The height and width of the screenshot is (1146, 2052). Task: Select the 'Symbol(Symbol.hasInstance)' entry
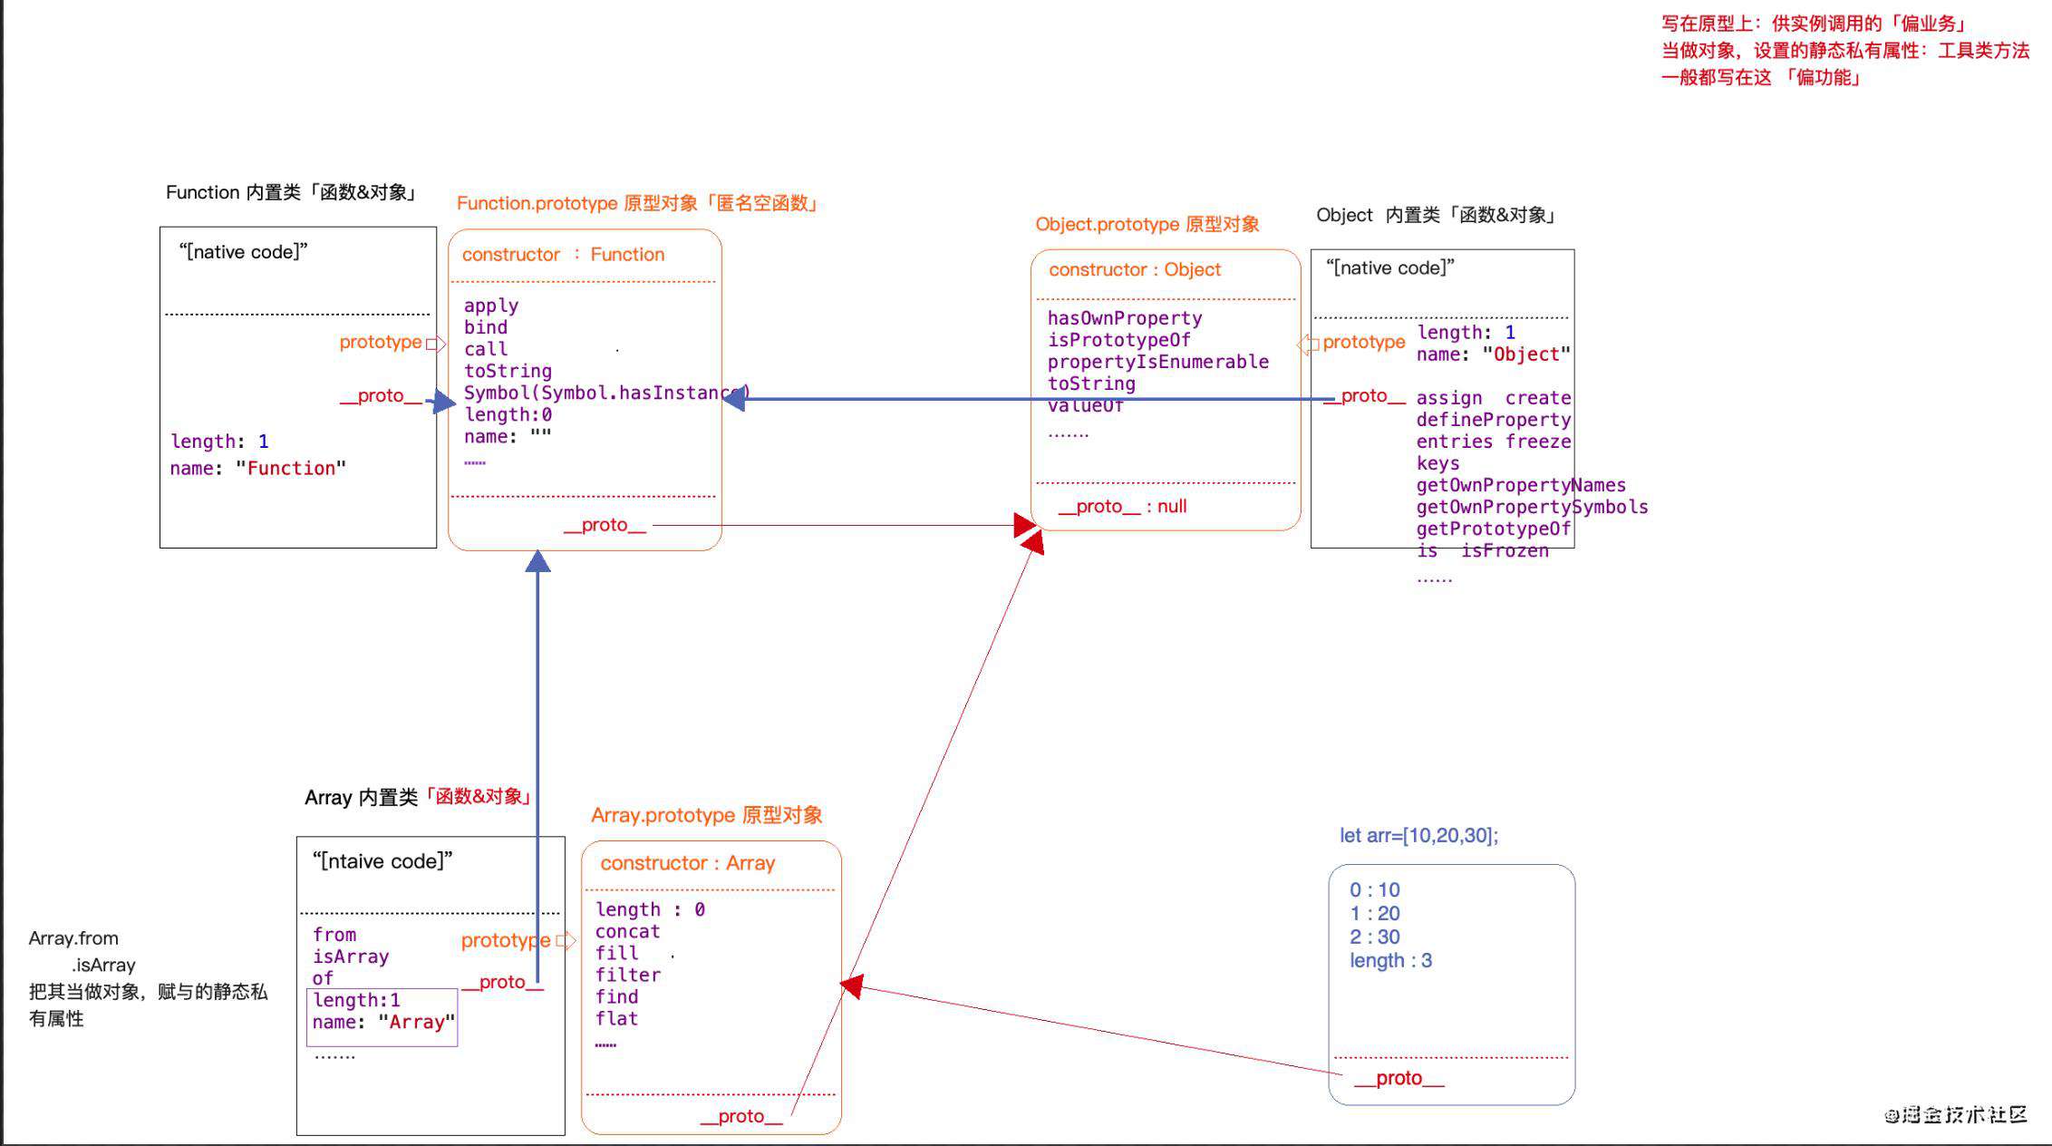(605, 393)
